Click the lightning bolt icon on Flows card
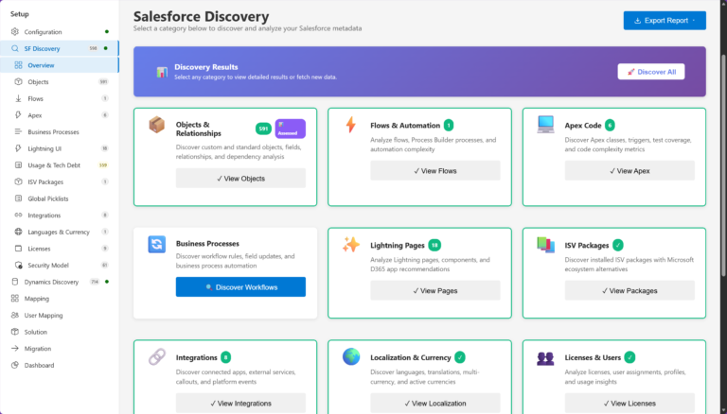Screen dimensions: 727x414 coord(351,125)
